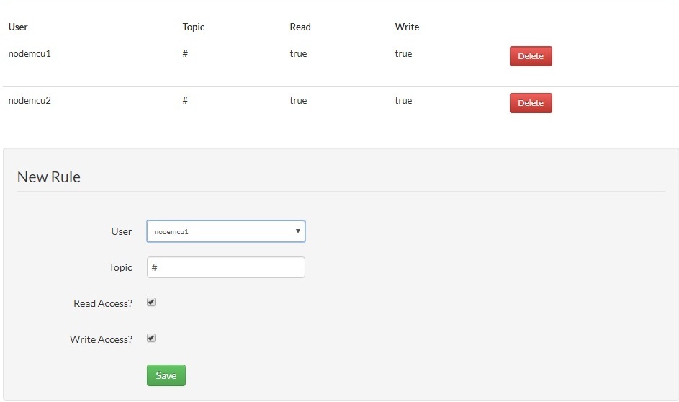This screenshot has width=679, height=402.
Task: Click the User label beside the dropdown
Action: pos(122,231)
